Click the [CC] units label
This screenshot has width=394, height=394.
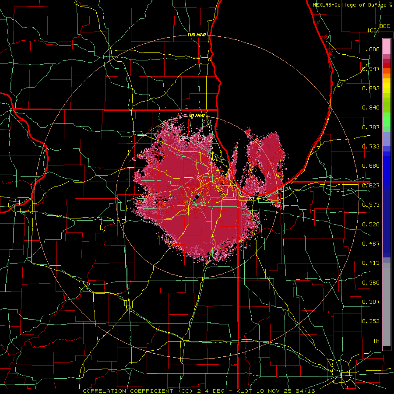pos(373,30)
